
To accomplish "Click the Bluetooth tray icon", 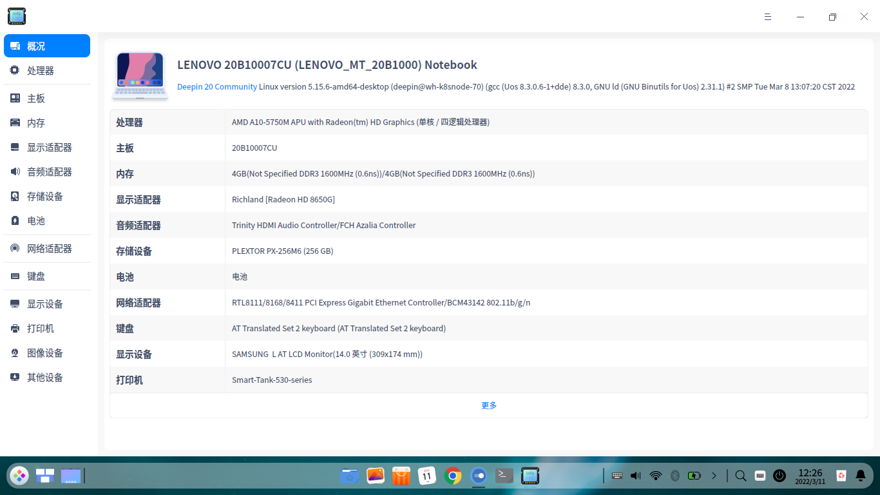I will 675,476.
